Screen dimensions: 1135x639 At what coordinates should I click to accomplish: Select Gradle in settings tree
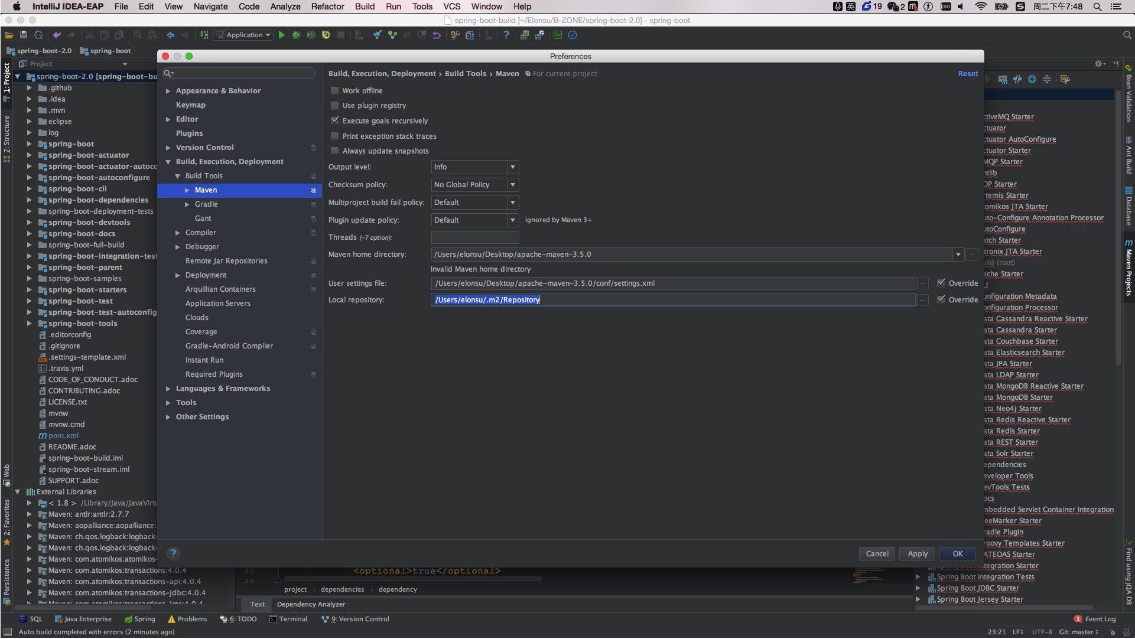[x=206, y=204]
